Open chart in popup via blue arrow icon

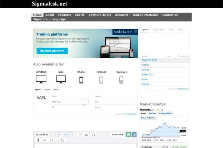(x=134, y=135)
